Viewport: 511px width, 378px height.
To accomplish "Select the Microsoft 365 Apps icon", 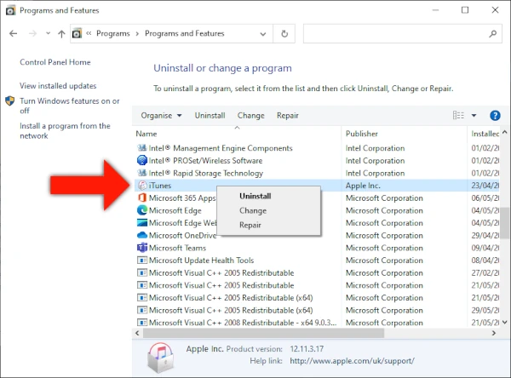I will point(142,198).
